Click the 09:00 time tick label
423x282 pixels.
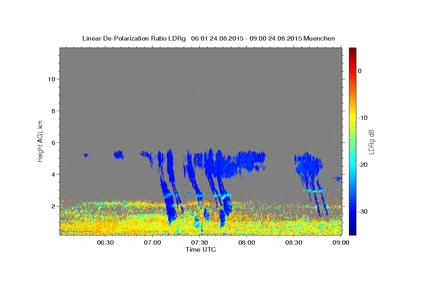(341, 243)
